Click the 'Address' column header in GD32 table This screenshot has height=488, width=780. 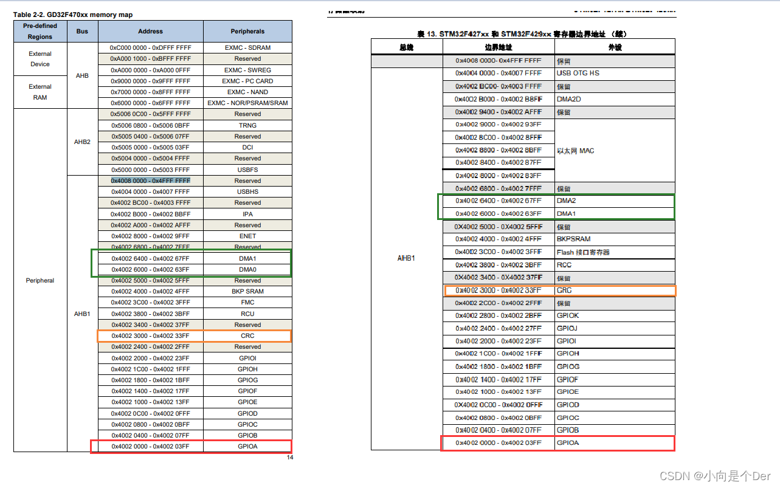coord(150,31)
